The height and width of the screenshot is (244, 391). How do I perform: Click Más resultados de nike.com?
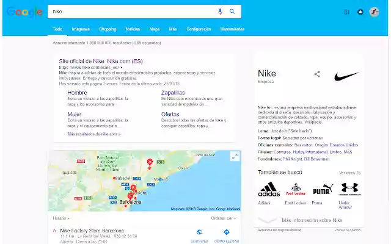coord(93,134)
